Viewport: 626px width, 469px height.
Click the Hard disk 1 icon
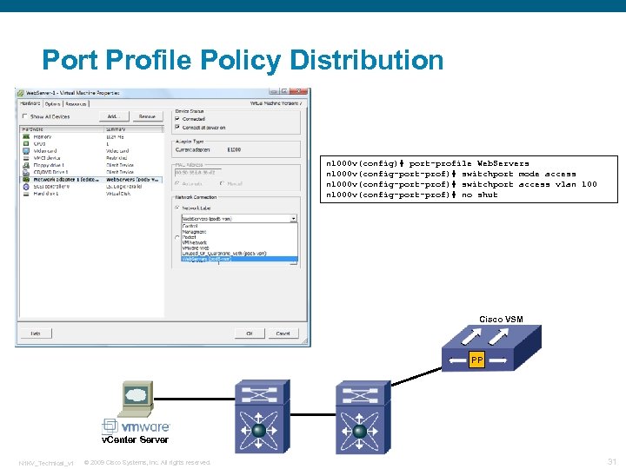[26, 194]
